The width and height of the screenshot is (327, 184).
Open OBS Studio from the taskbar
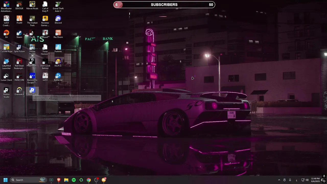pyautogui.click(x=96, y=180)
